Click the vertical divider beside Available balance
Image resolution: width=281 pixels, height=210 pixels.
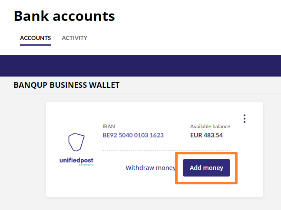tap(177, 132)
